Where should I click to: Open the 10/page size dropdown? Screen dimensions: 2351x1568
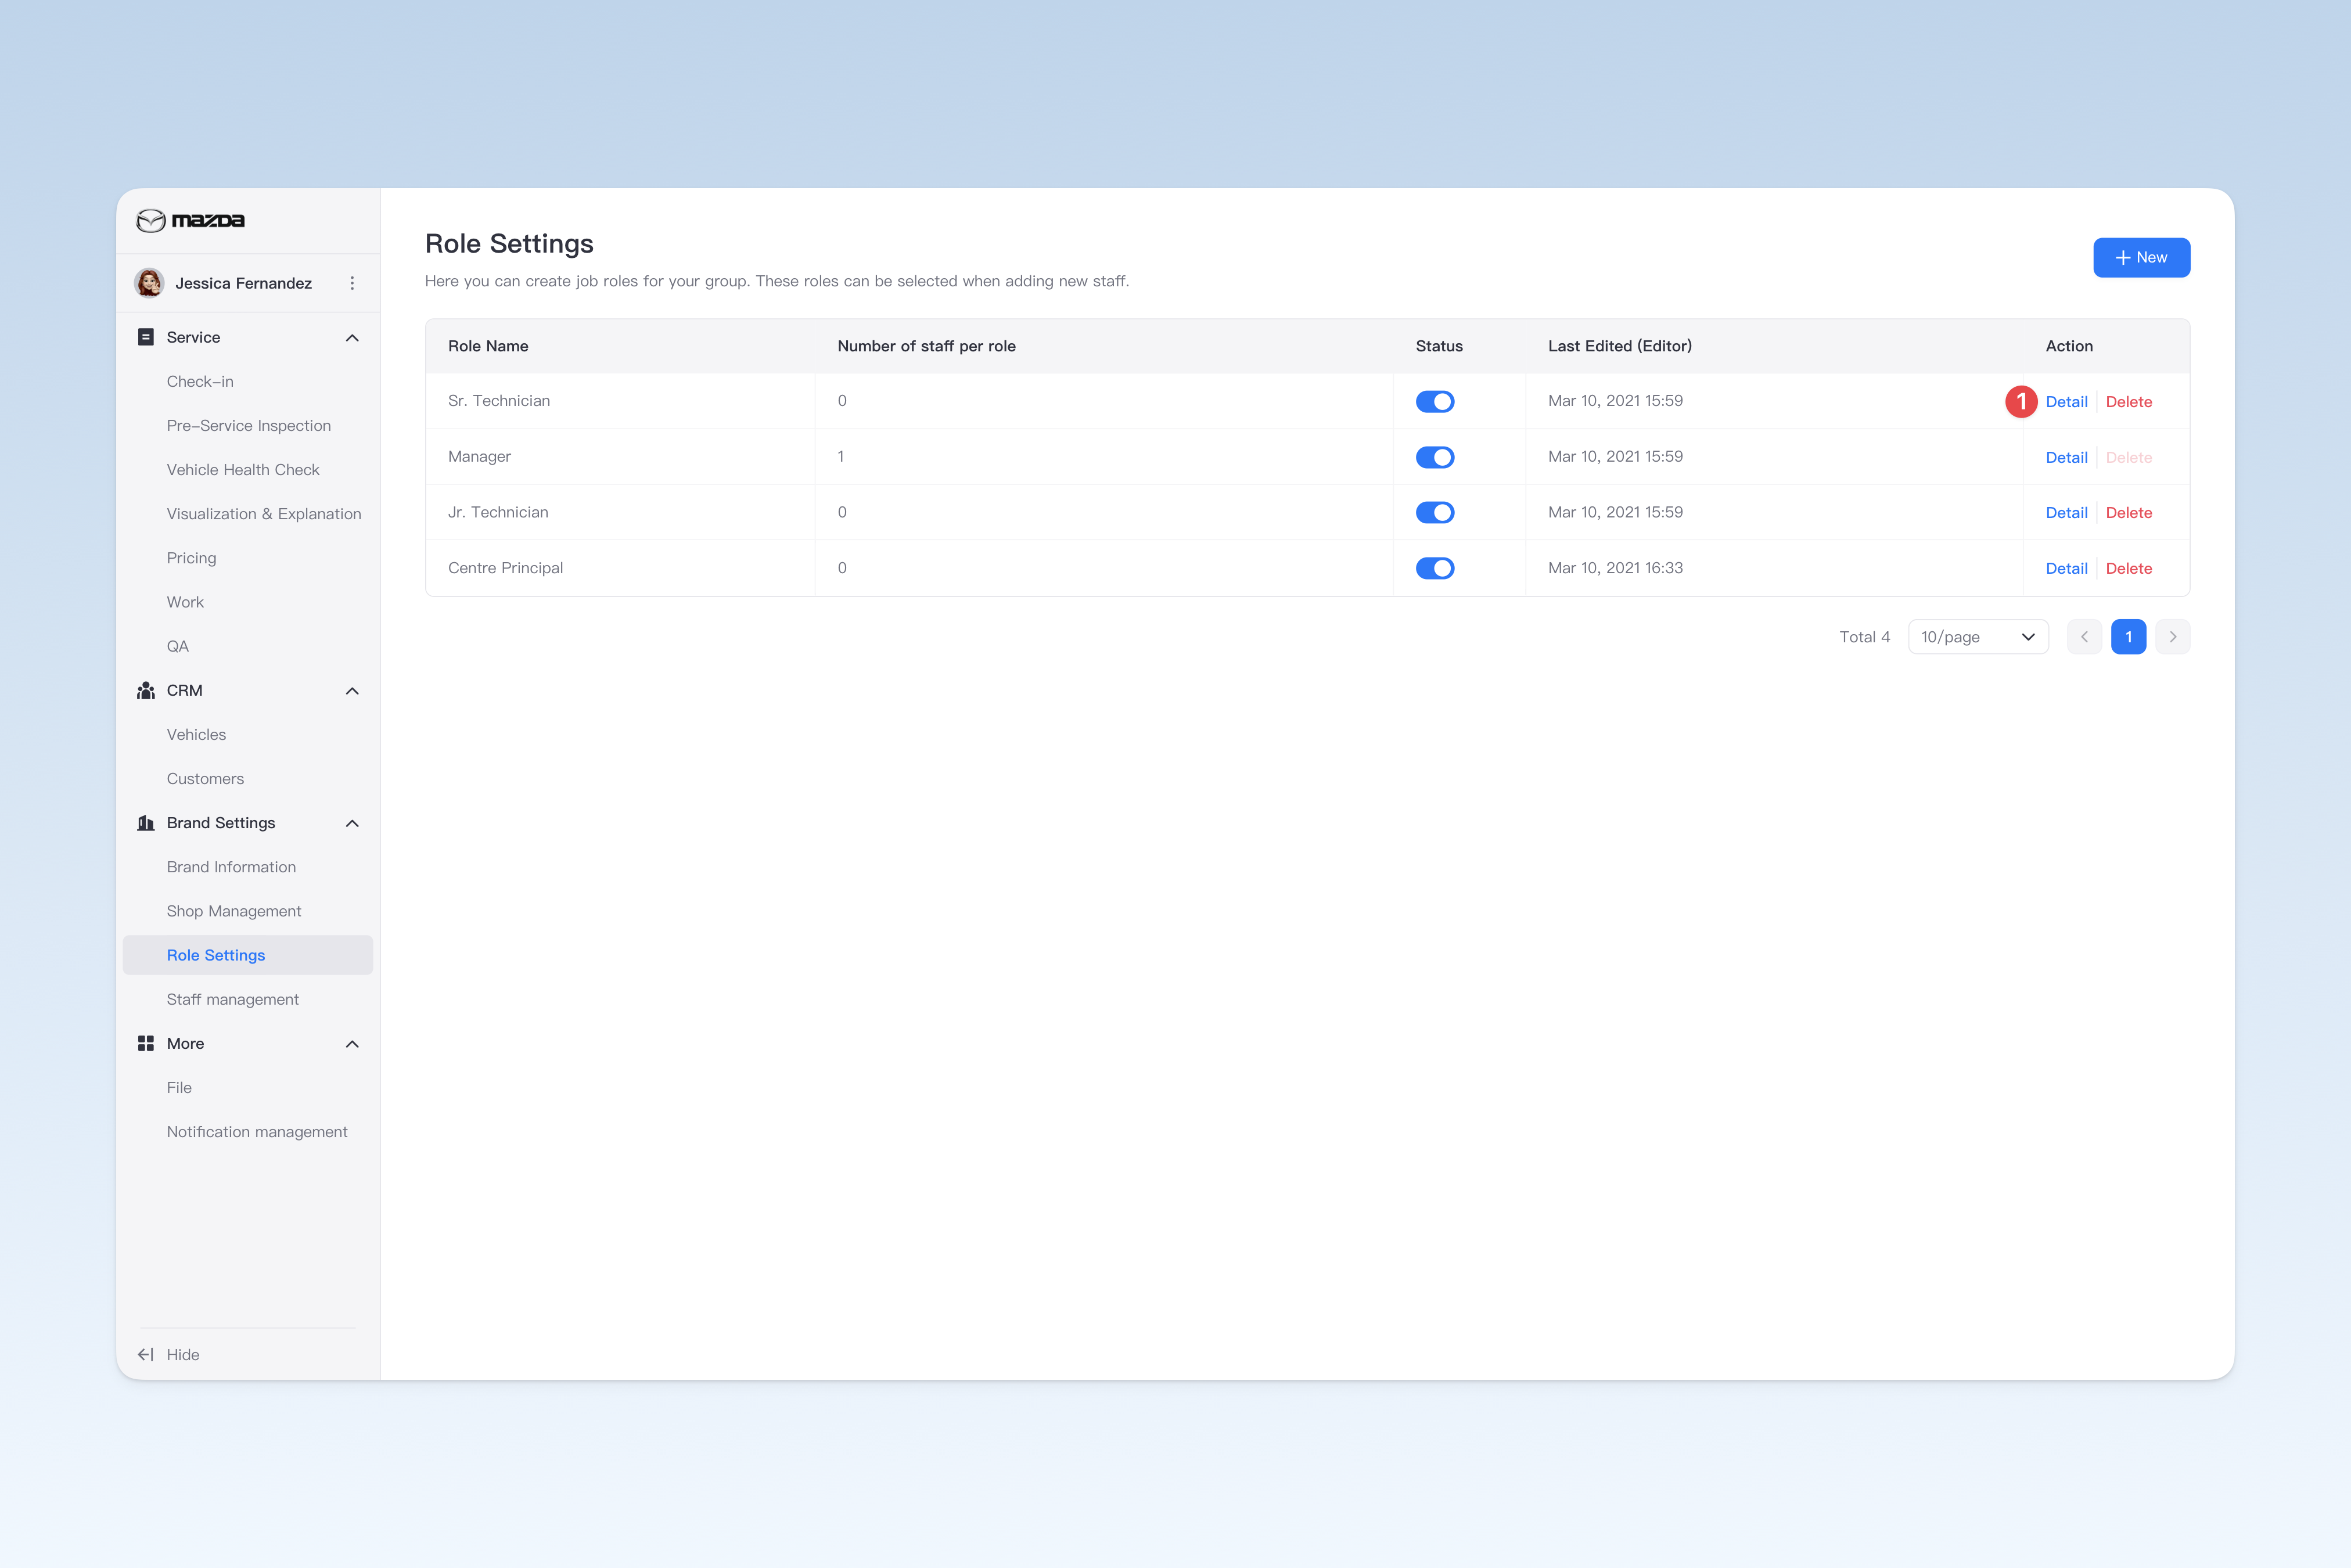(x=1978, y=637)
